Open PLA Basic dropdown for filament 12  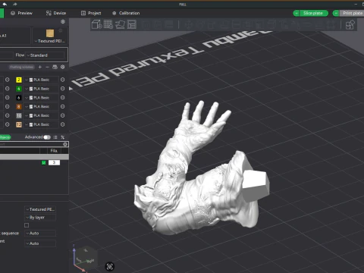coord(41,124)
